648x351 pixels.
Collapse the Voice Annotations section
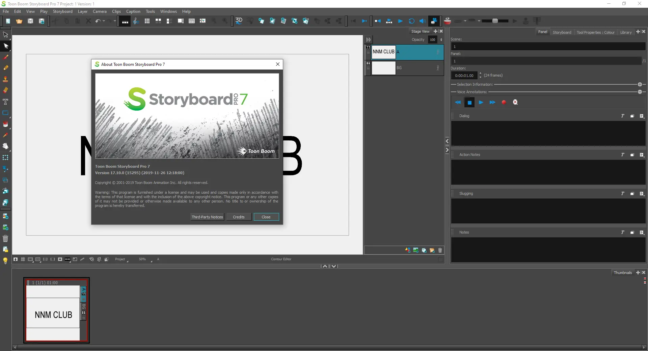640,92
